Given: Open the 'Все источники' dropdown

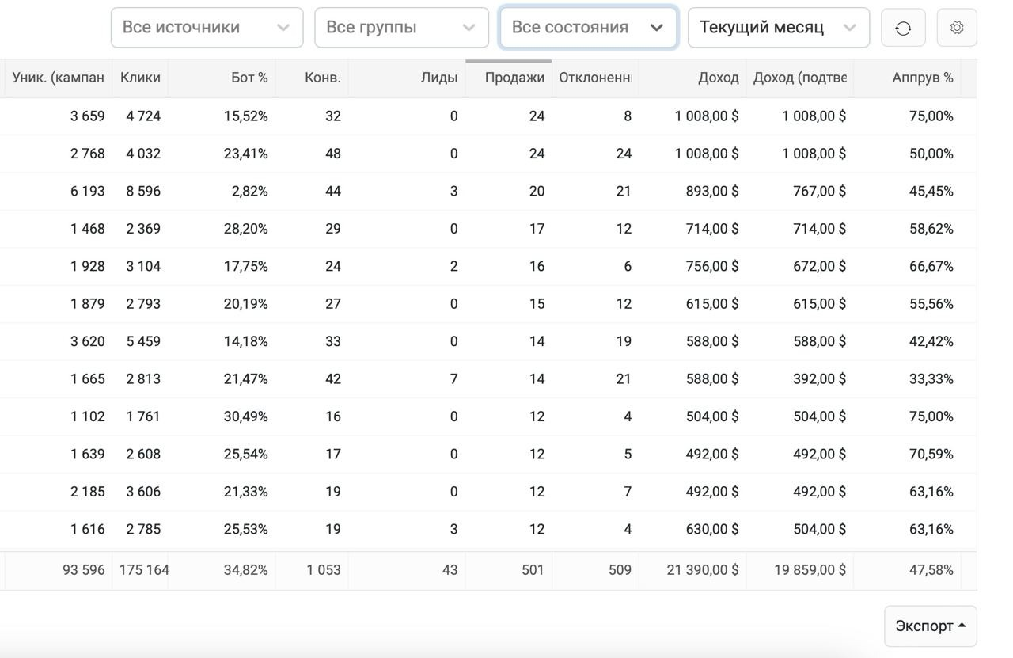Looking at the screenshot, I should 207,28.
